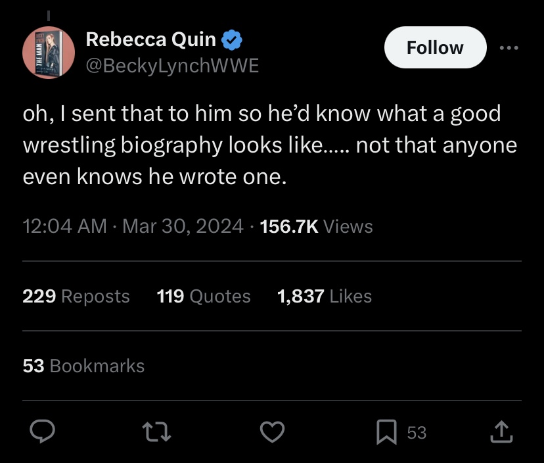
Task: Open the share icon menu
Action: point(502,431)
